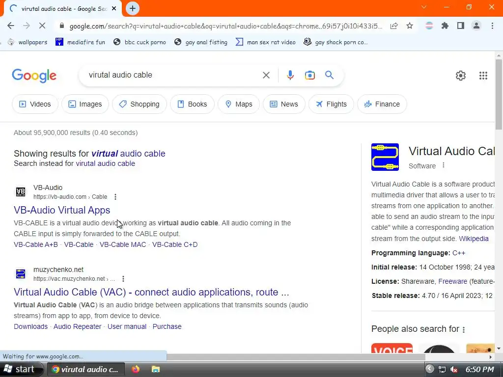Screen dimensions: 503x377
Task: Filter results by Videos
Action: coord(35,104)
